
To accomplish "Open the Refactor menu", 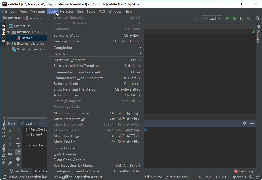I will coord(67,11).
